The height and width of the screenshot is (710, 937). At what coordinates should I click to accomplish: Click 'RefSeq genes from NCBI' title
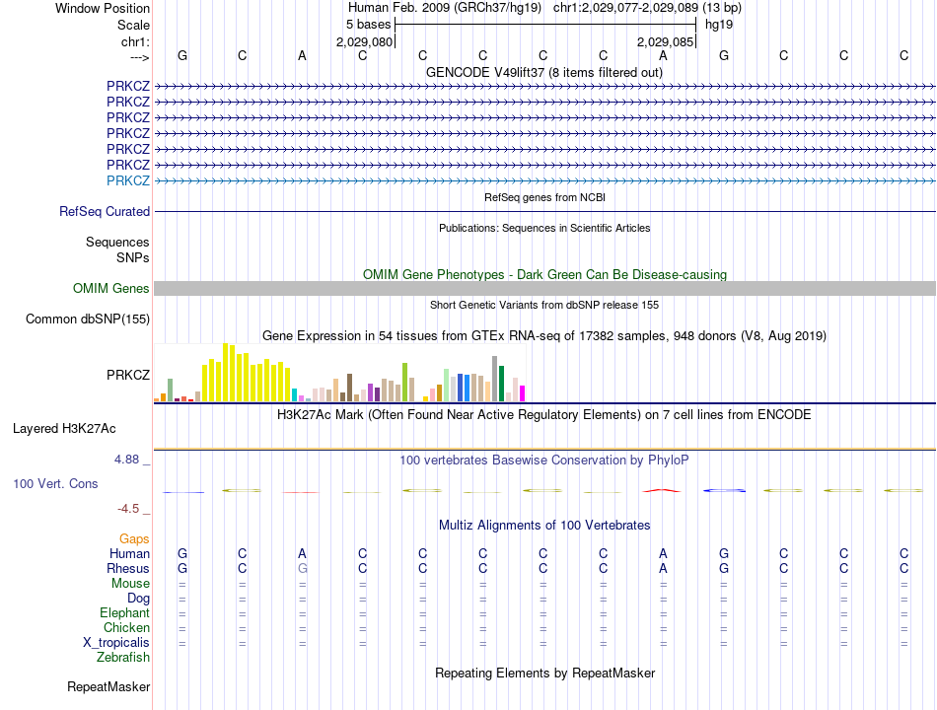(544, 197)
